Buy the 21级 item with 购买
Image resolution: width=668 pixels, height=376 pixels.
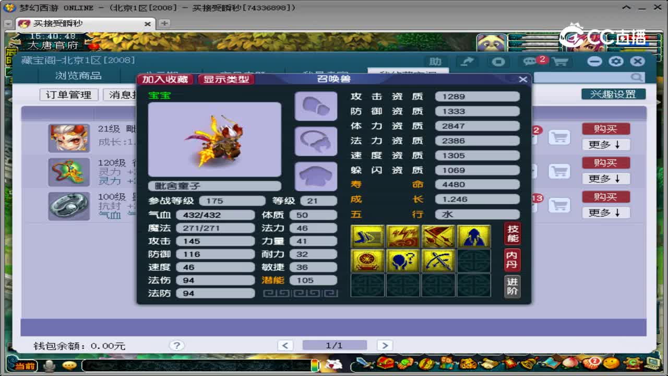606,129
